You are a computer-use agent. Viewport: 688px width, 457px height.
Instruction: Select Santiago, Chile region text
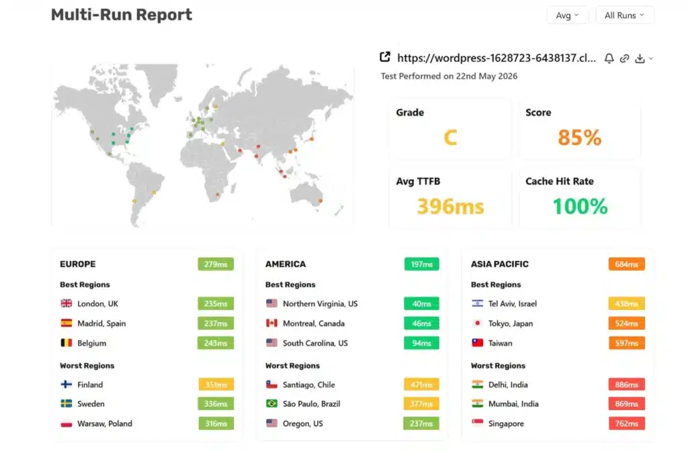pyautogui.click(x=308, y=385)
